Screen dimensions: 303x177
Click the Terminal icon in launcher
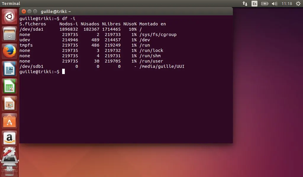coord(10,160)
